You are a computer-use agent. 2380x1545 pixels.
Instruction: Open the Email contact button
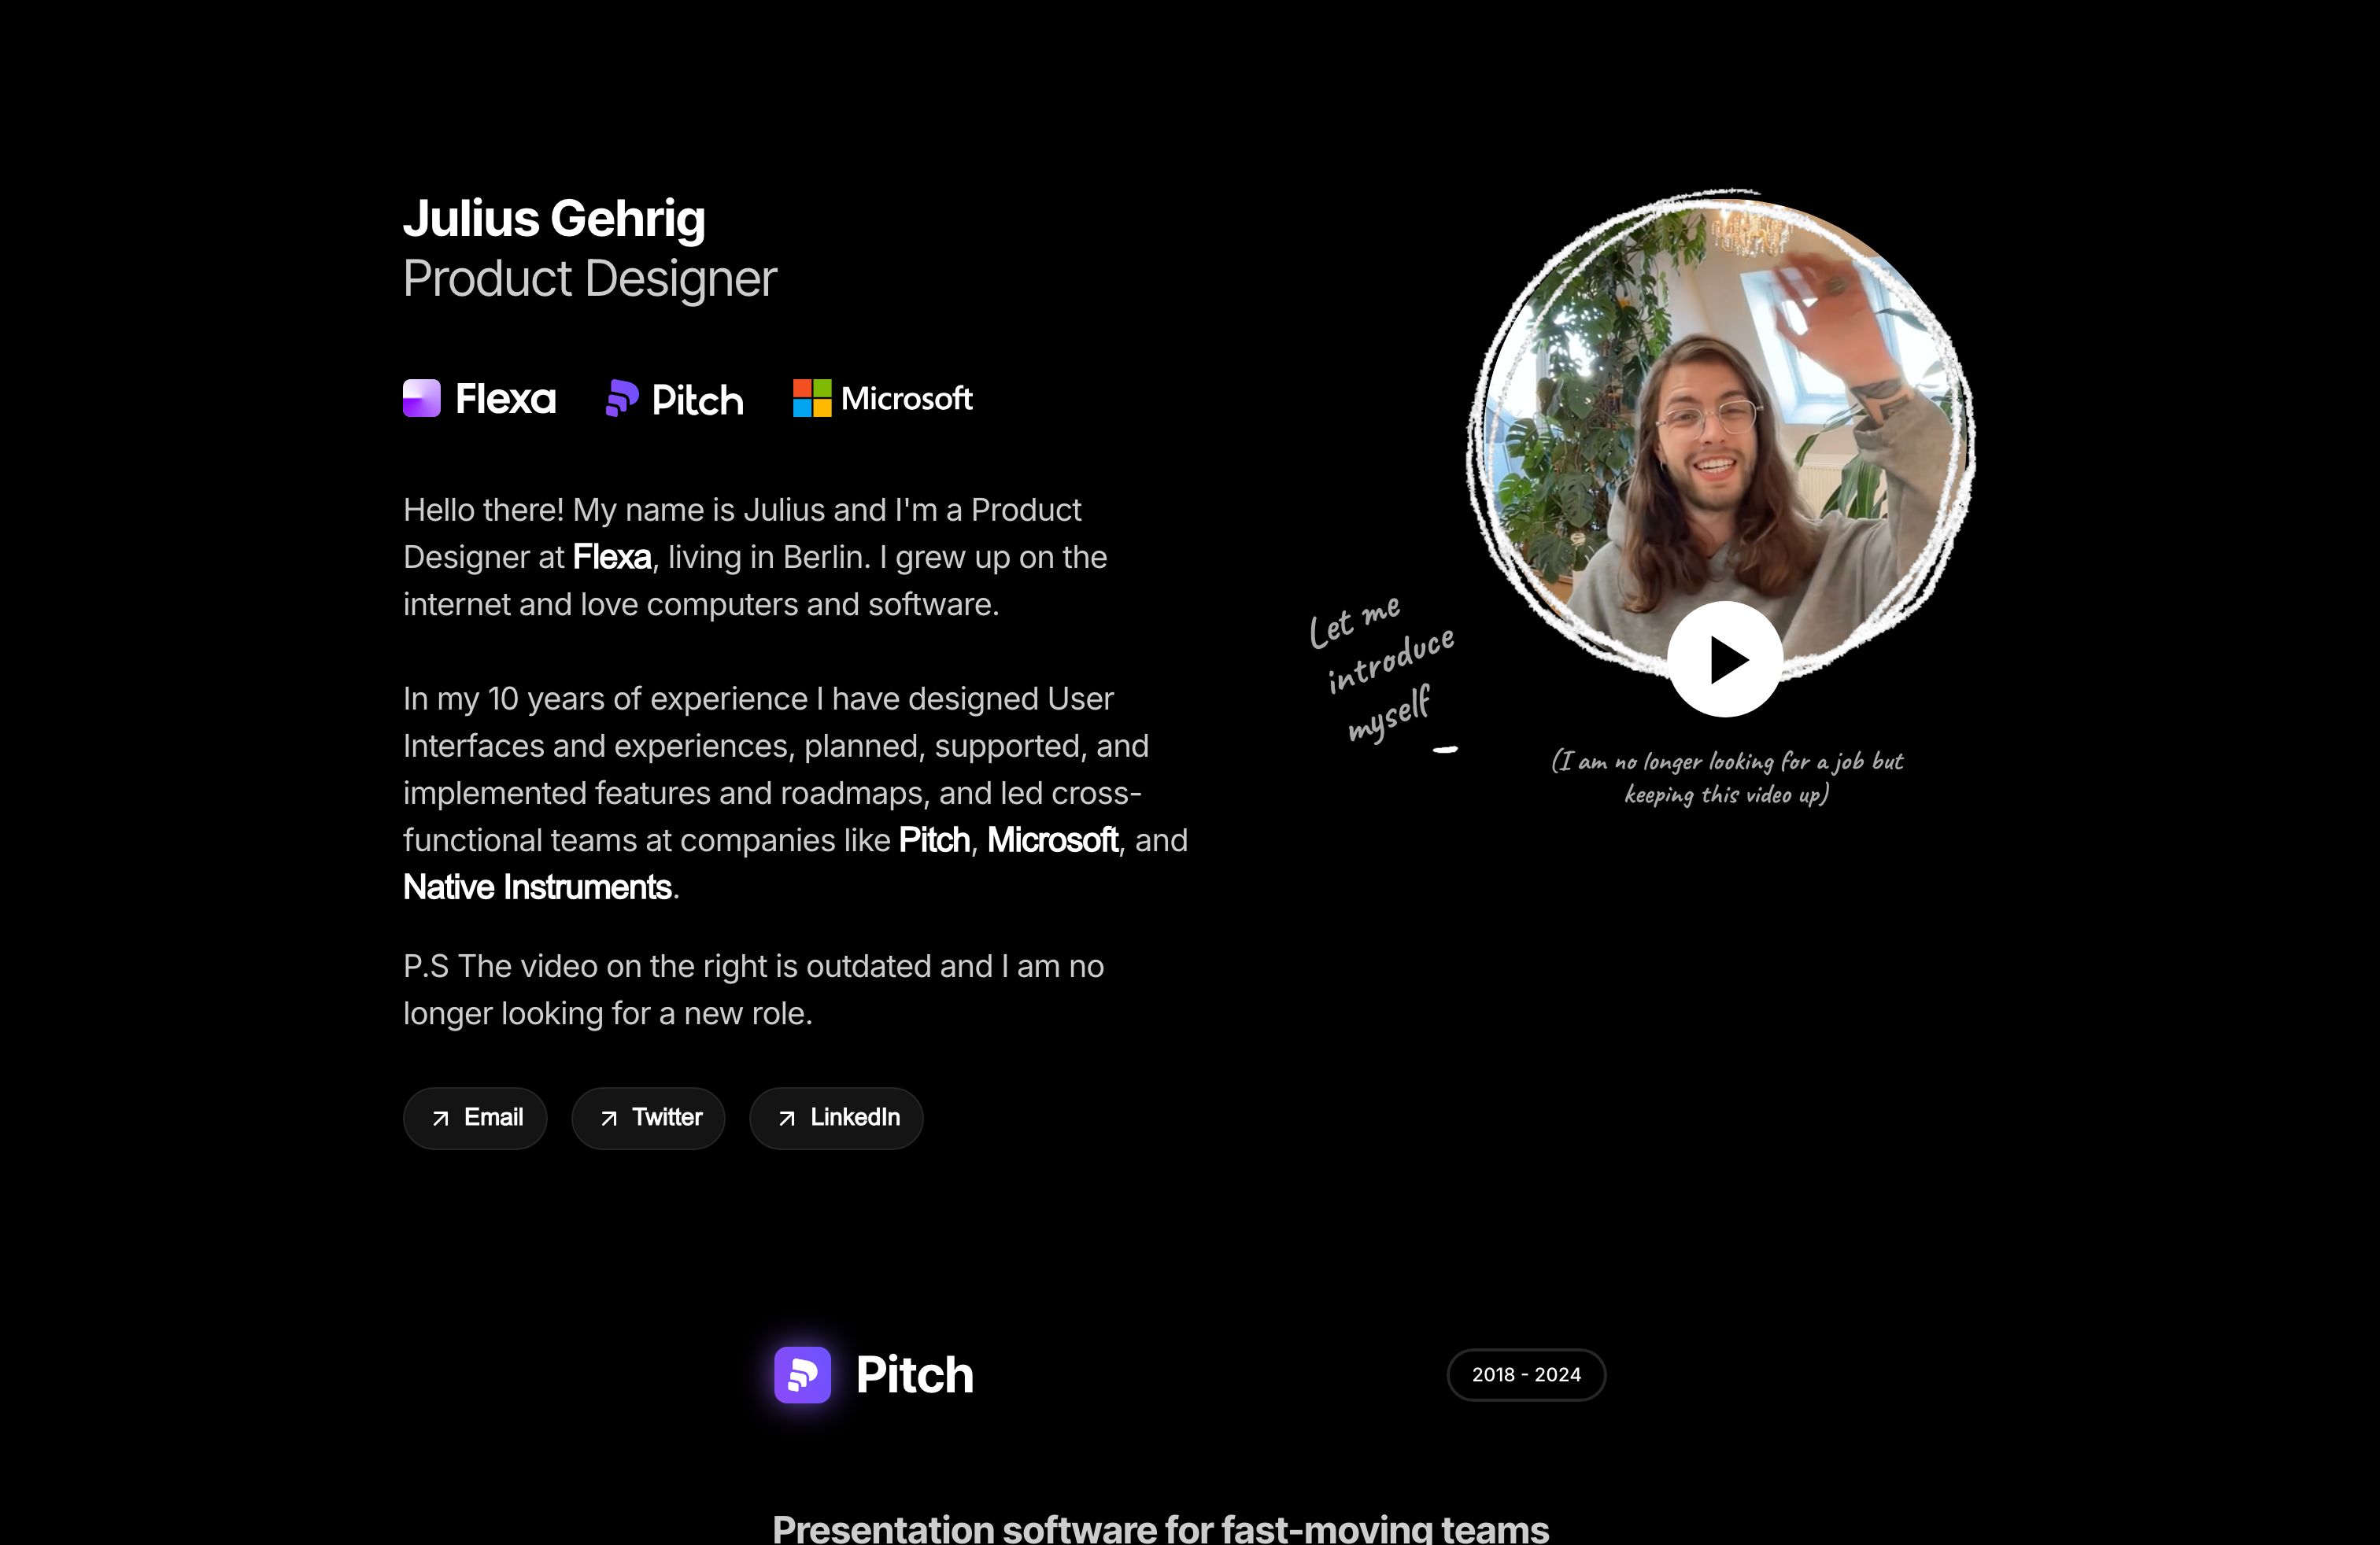(475, 1117)
